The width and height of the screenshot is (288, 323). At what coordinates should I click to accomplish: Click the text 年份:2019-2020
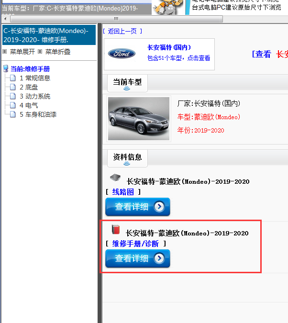coord(200,130)
